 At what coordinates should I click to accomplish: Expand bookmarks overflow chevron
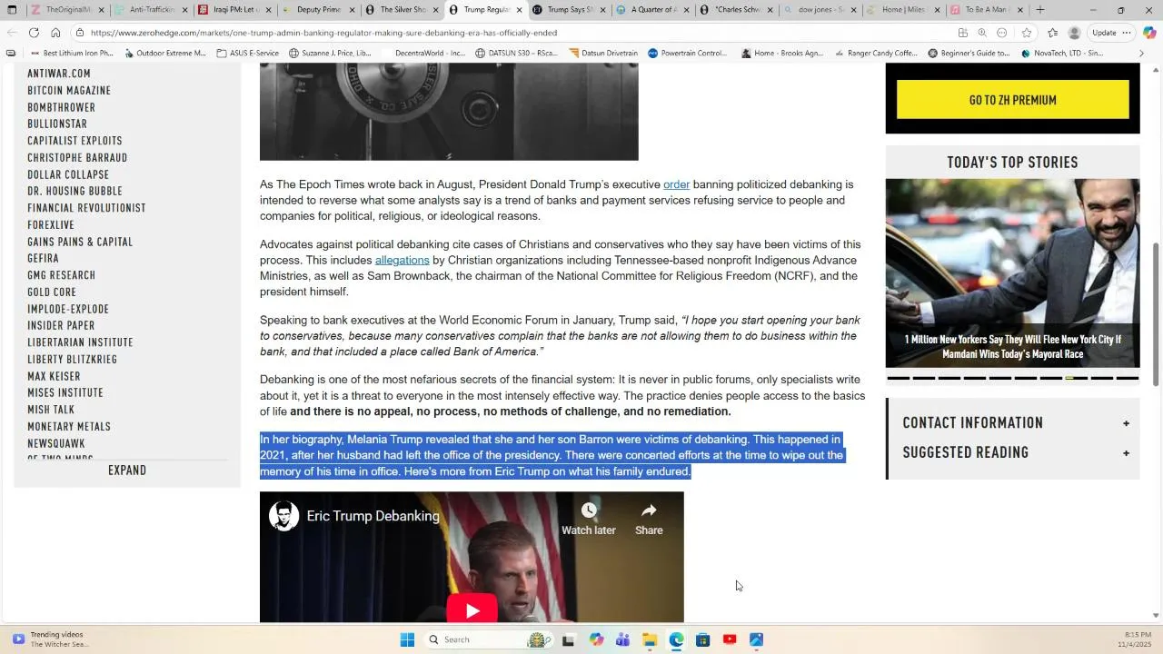1141,54
